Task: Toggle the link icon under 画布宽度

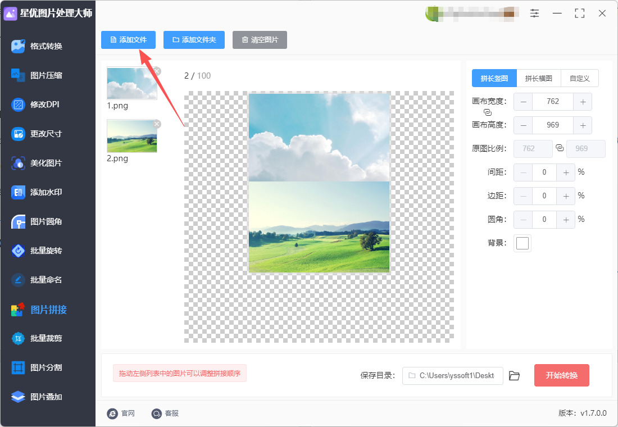Action: 488,112
